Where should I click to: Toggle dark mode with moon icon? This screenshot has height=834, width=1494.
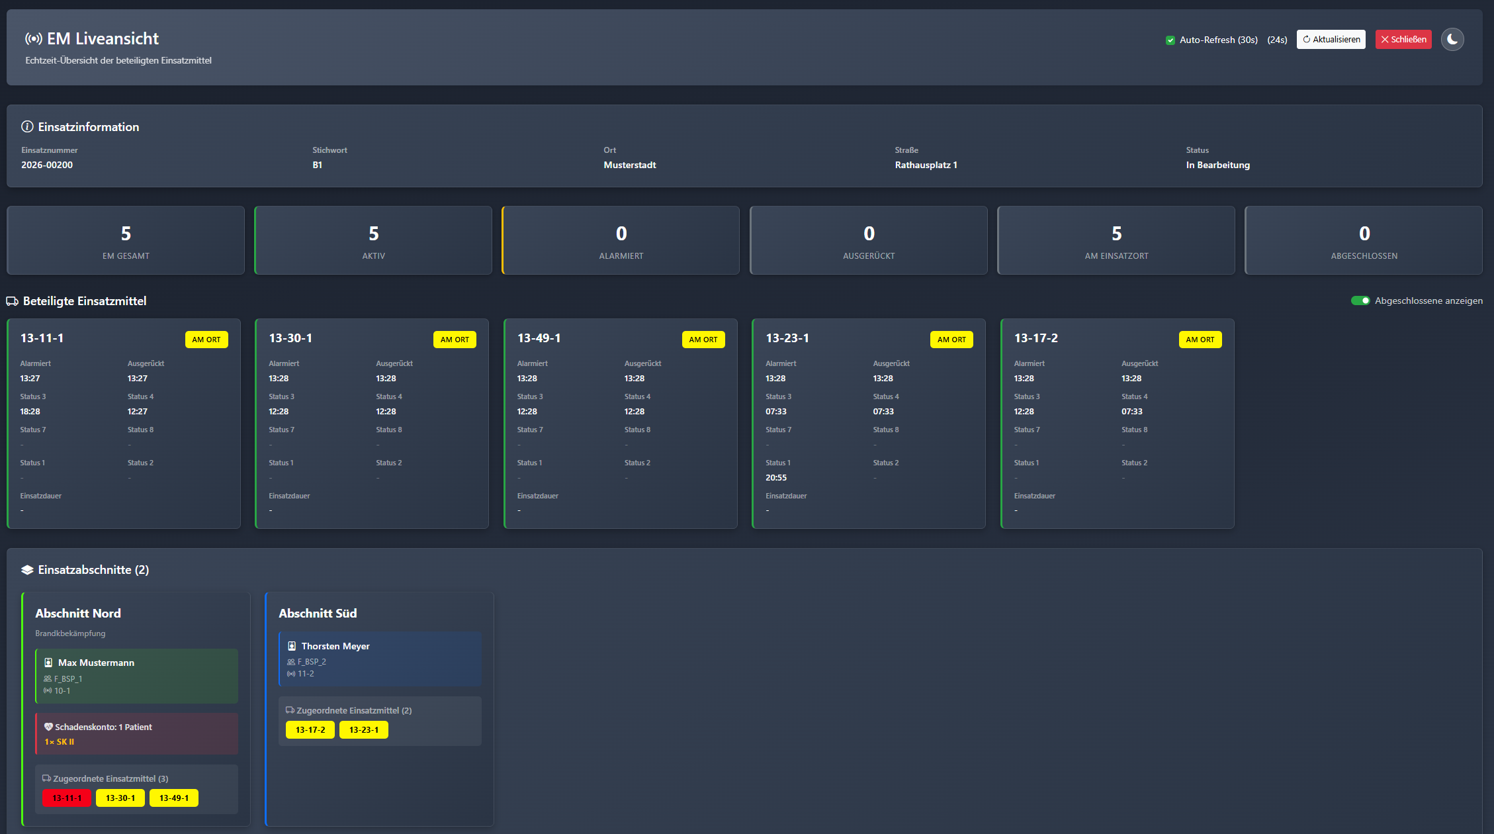pyautogui.click(x=1452, y=40)
